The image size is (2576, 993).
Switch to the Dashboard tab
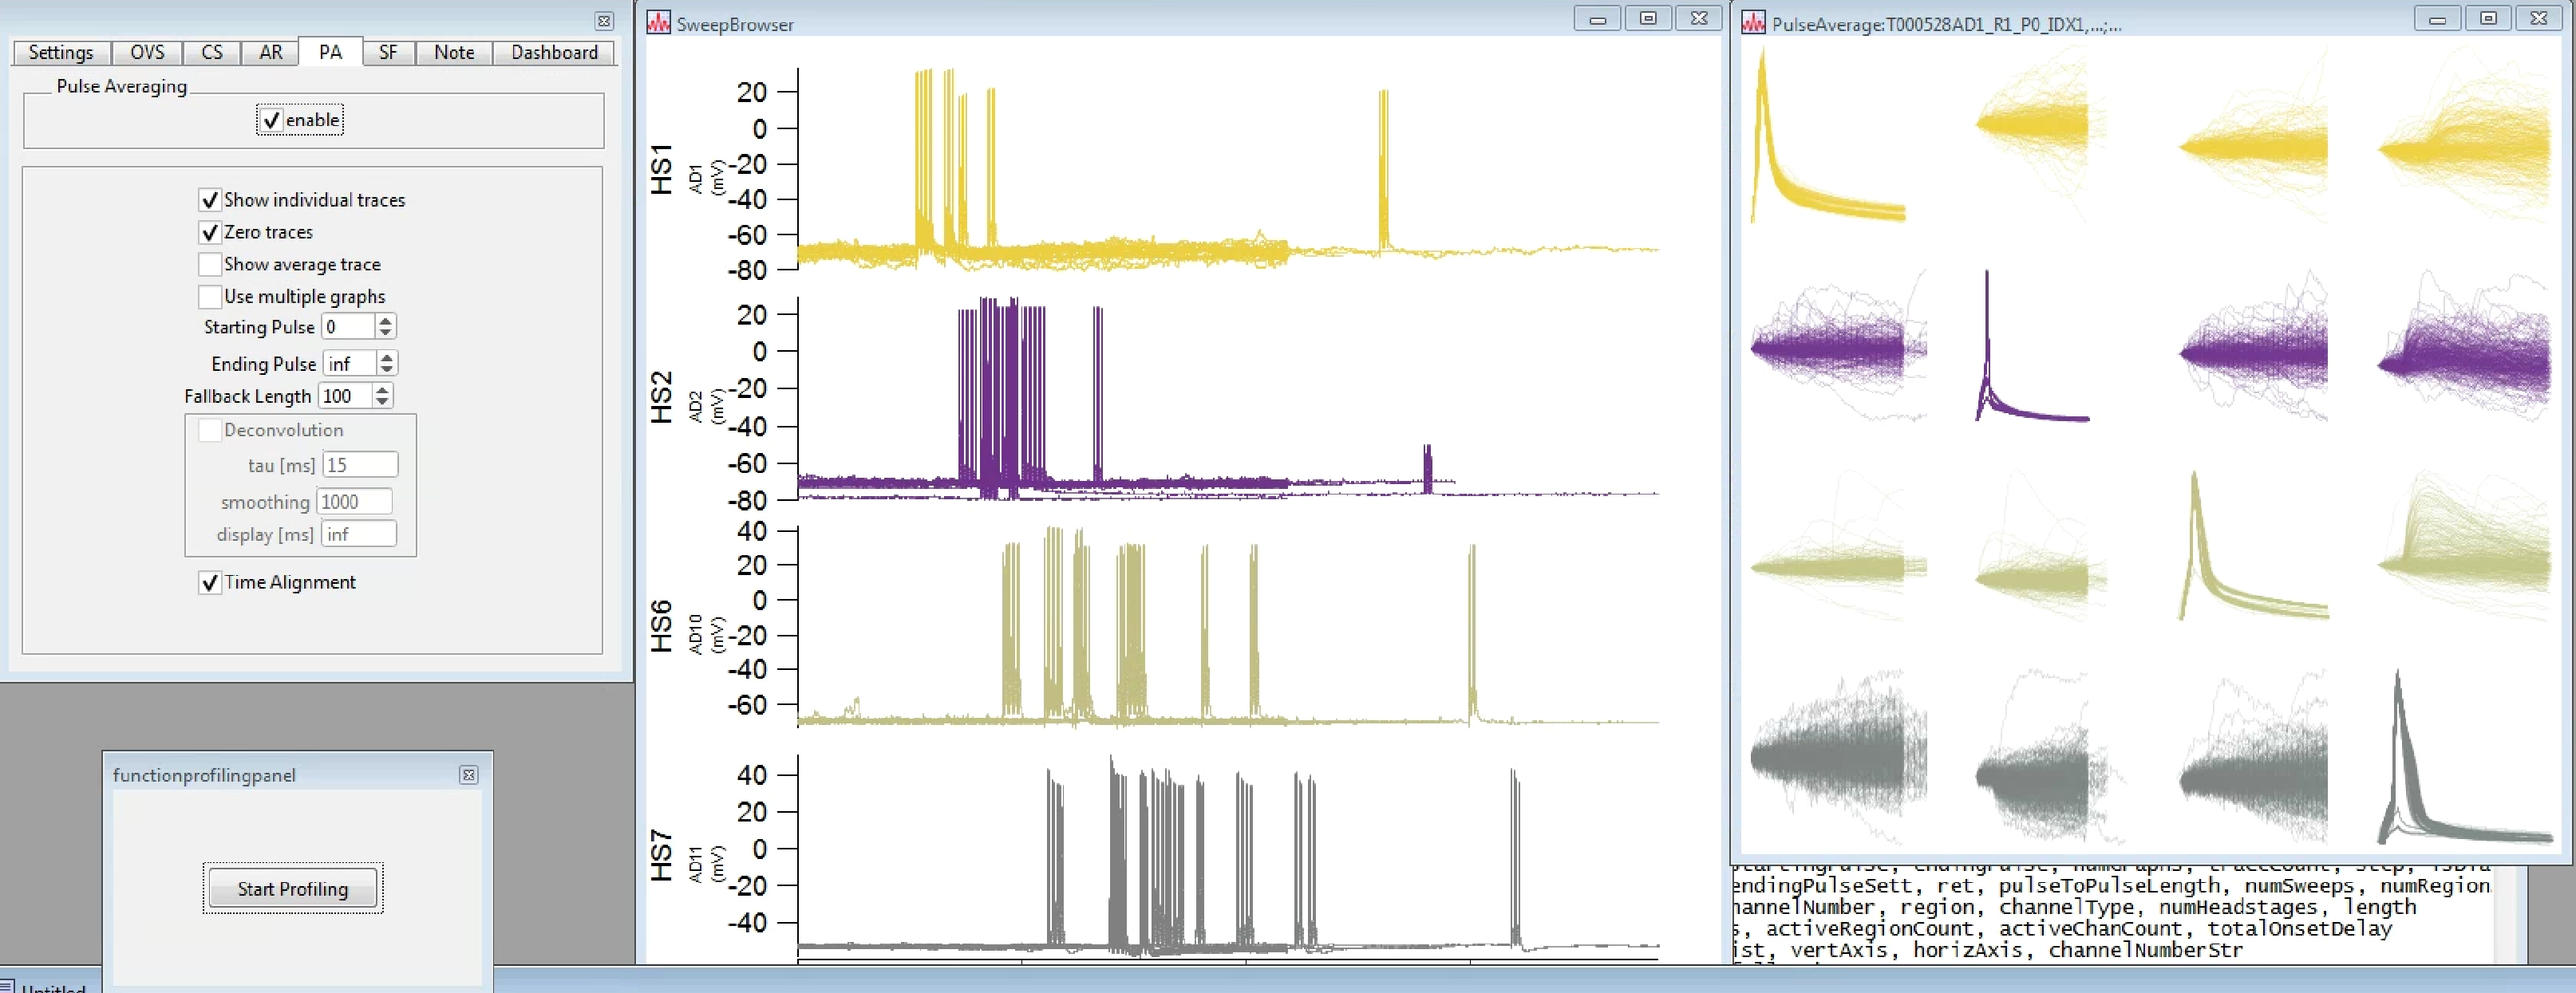[554, 52]
